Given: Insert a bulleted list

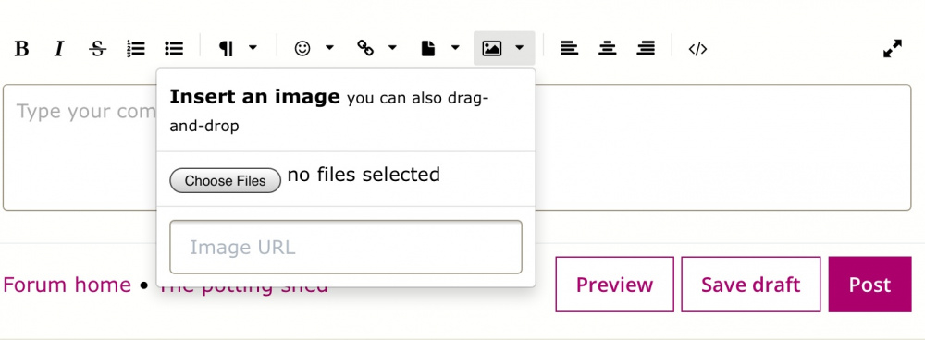Looking at the screenshot, I should [174, 48].
